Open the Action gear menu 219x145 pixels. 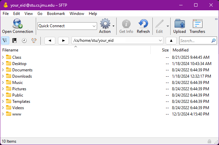pos(105,24)
